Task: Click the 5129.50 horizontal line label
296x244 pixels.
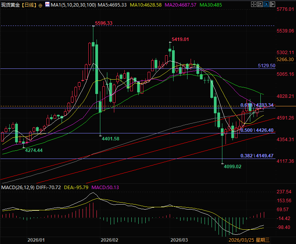Action: (267, 66)
